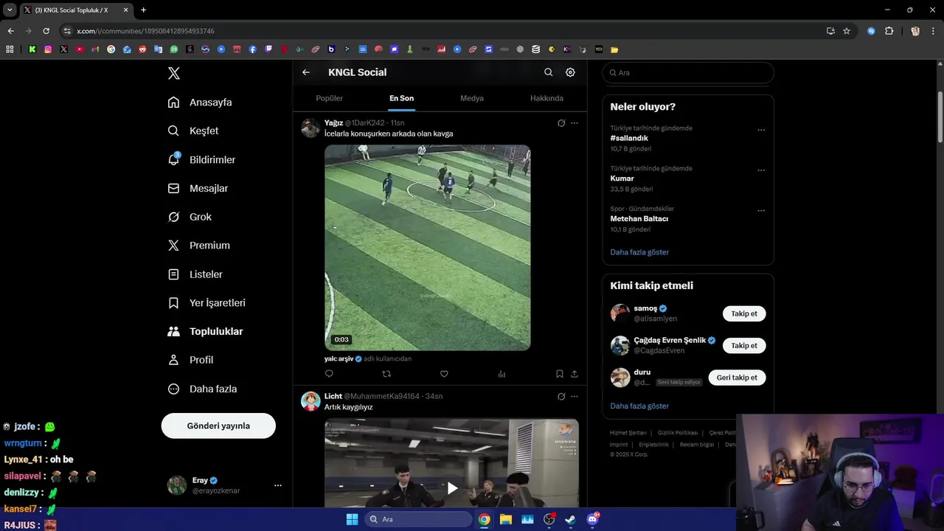Open more options for Kumar trend
The image size is (944, 531).
[761, 170]
